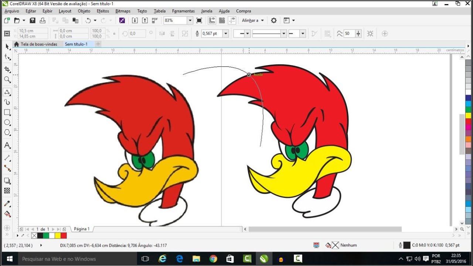Select the Parallel Dimension tool

point(7,158)
